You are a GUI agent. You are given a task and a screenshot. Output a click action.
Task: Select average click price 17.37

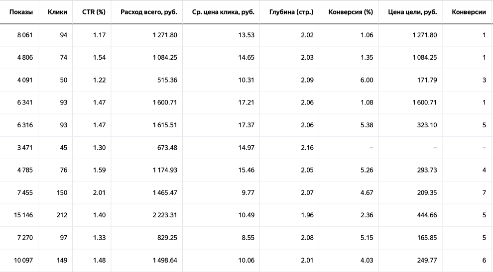click(x=246, y=125)
